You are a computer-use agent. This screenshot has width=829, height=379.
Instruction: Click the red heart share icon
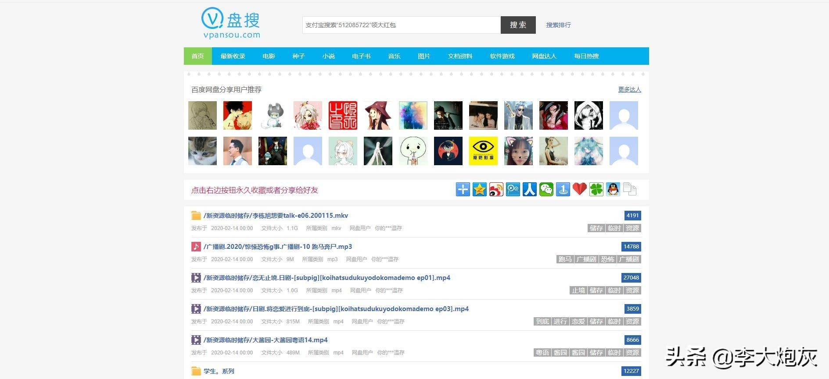point(579,189)
